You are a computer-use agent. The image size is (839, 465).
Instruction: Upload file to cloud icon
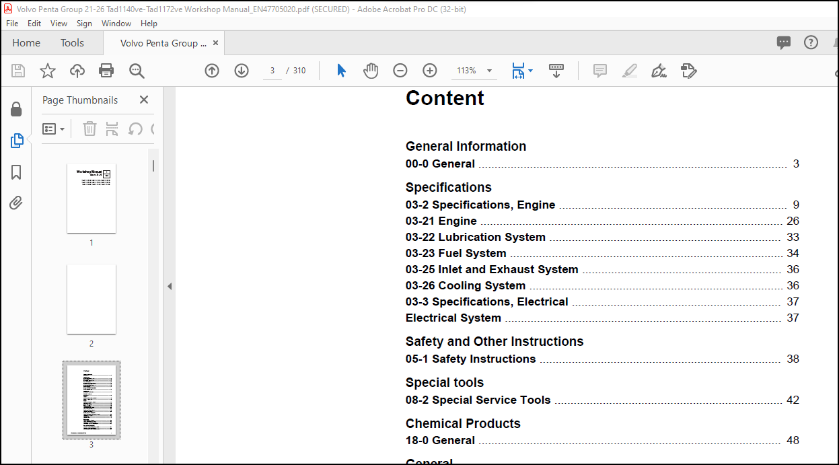click(77, 71)
